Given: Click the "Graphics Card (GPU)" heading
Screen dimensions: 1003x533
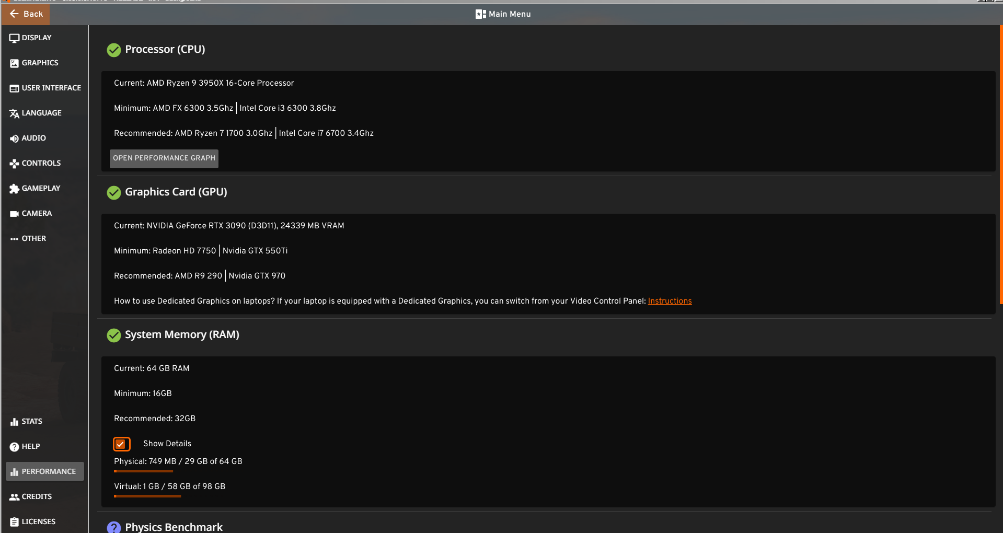Looking at the screenshot, I should pos(176,192).
